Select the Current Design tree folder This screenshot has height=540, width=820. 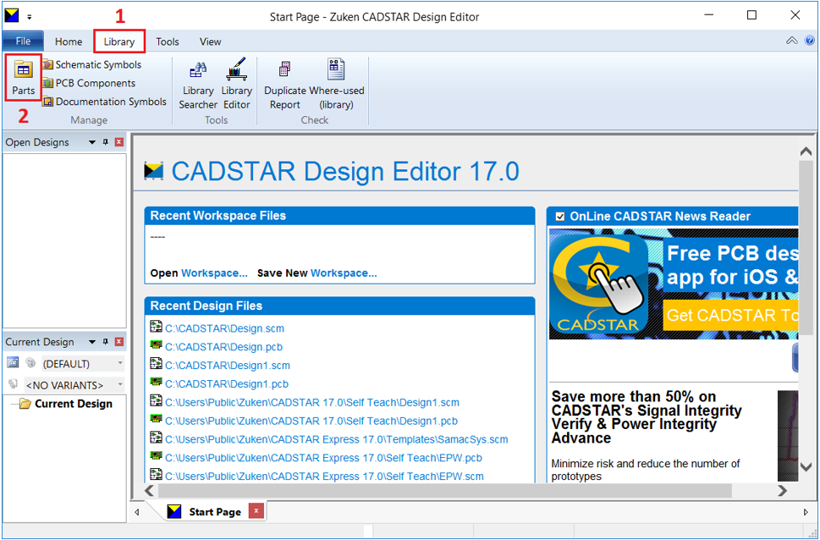click(66, 404)
